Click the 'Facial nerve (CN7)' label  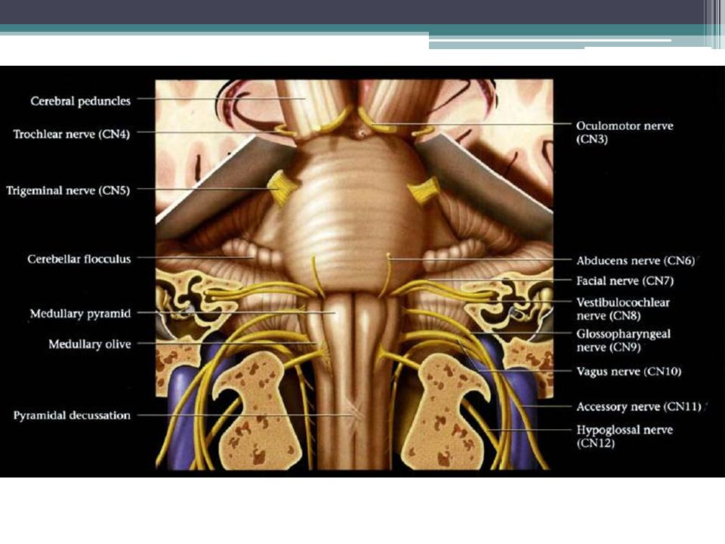[625, 281]
